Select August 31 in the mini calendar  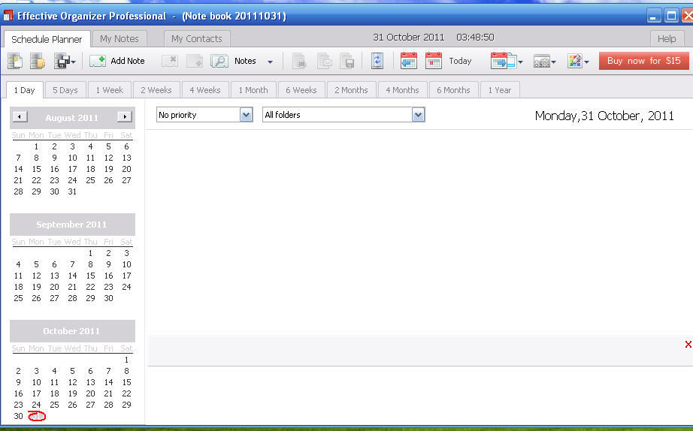[x=72, y=191]
